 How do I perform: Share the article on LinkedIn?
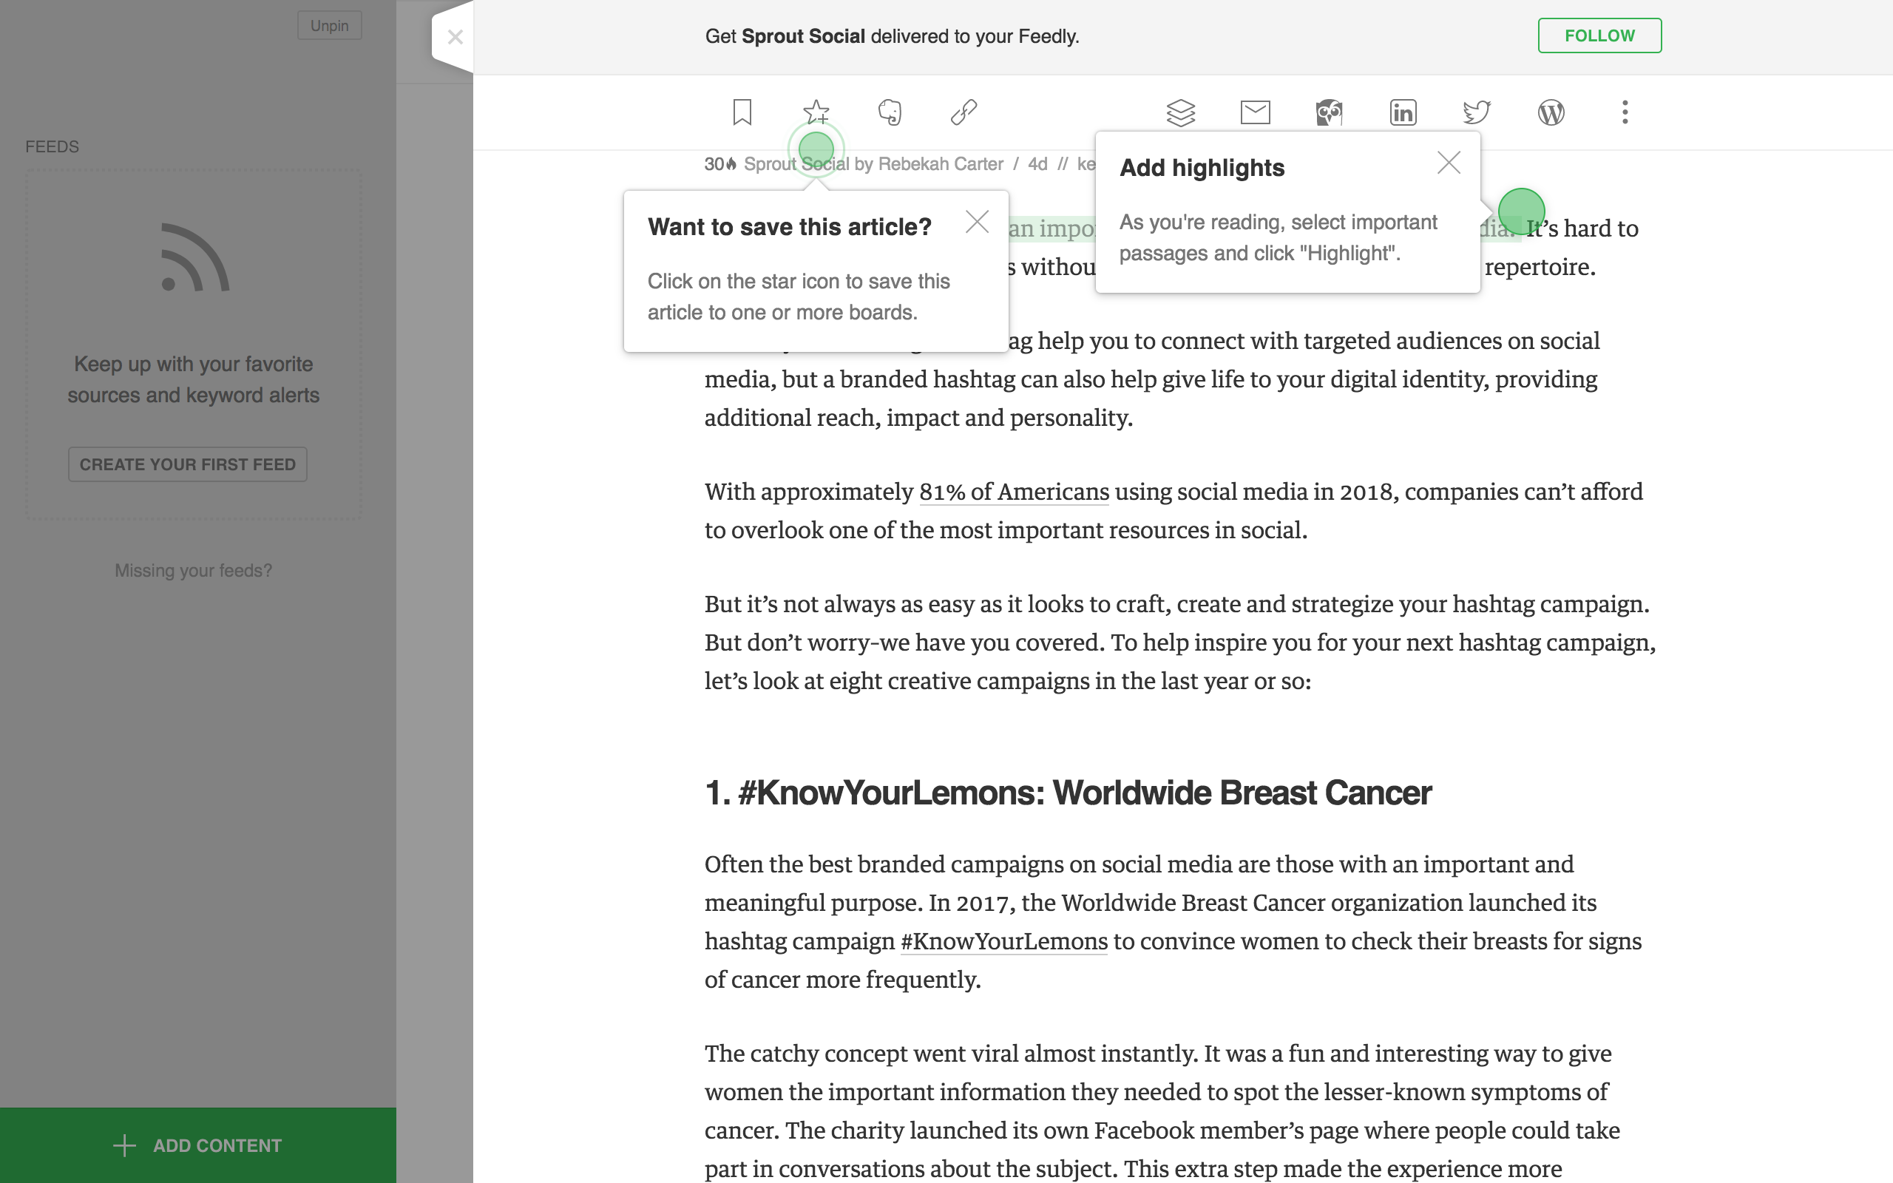coord(1403,112)
